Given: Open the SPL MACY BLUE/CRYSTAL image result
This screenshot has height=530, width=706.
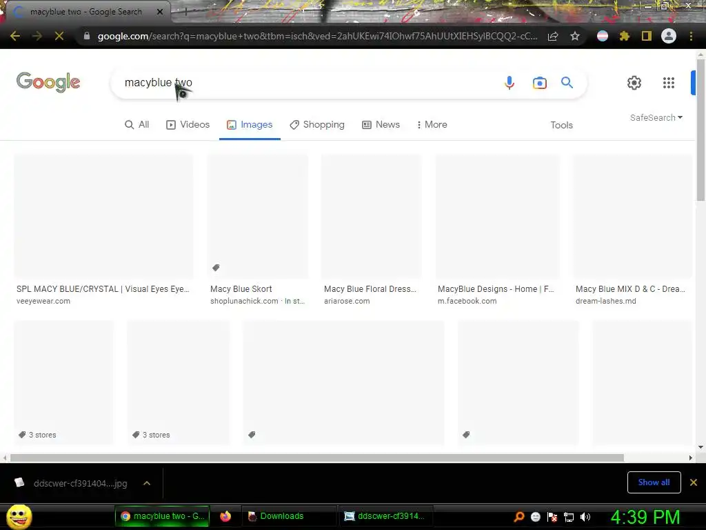Looking at the screenshot, I should click(x=103, y=216).
